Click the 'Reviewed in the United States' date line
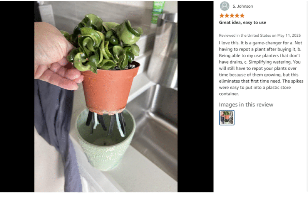308x198 pixels. 260,36
